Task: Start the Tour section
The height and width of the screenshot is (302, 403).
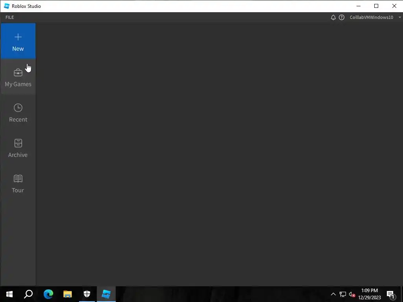Action: click(x=18, y=183)
